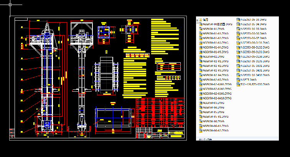Choose file NSE050-06-07.DWG from the list
This screenshot has height=157, width=290.
pyautogui.click(x=253, y=38)
